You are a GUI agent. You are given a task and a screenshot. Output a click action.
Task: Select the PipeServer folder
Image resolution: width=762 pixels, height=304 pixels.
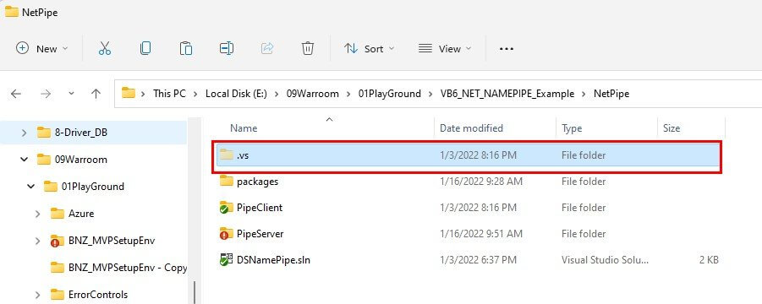pos(468,234)
